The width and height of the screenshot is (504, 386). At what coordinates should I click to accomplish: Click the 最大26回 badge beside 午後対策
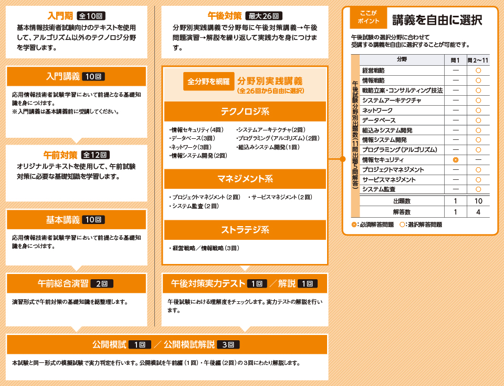[264, 16]
